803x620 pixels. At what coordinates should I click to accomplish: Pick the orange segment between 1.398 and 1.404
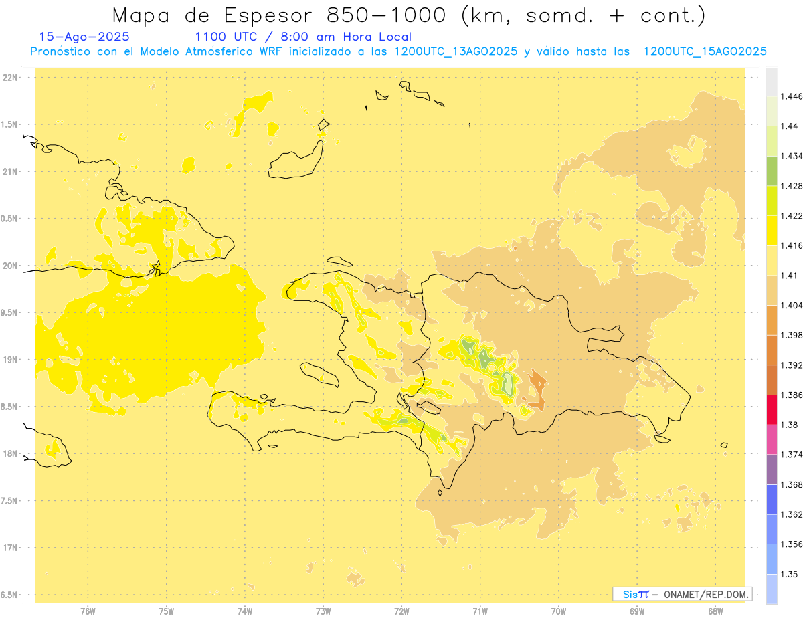pos(772,320)
